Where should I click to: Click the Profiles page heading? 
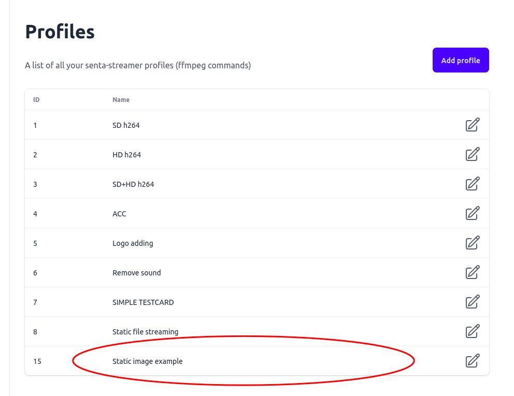[x=60, y=32]
